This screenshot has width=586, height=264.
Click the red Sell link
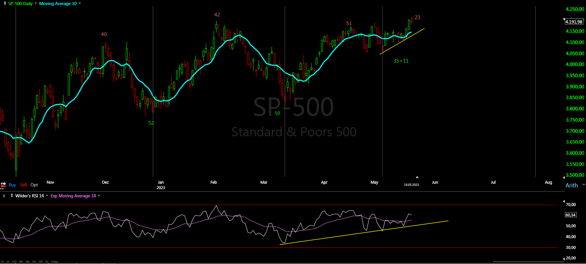23,185
